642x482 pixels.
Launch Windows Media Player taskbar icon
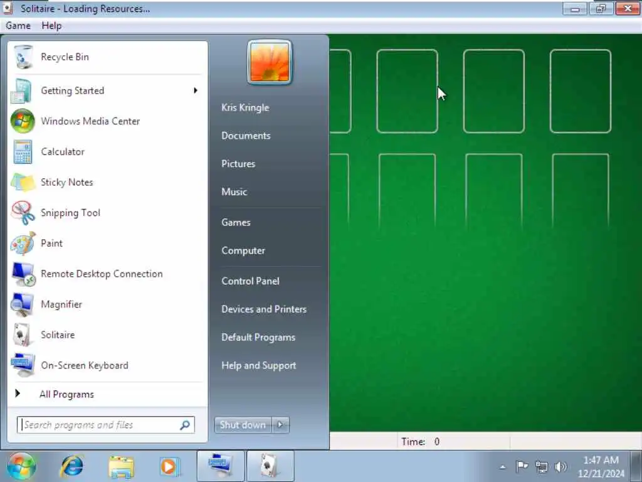169,466
